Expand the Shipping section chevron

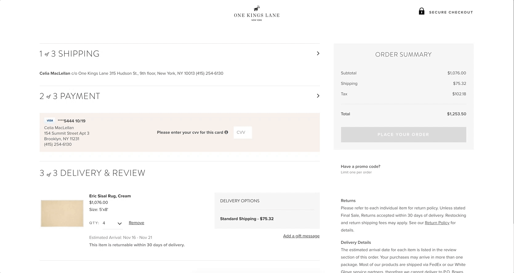[x=318, y=53]
